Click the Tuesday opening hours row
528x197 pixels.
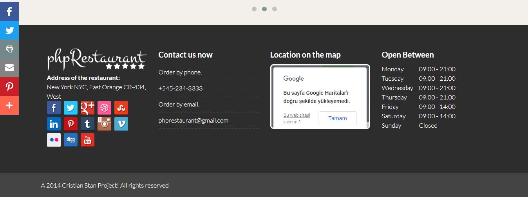[x=419, y=79]
